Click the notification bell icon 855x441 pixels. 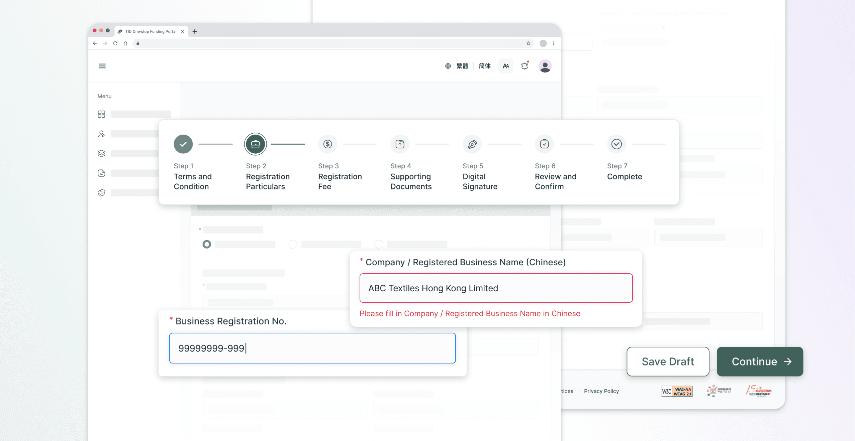[525, 66]
